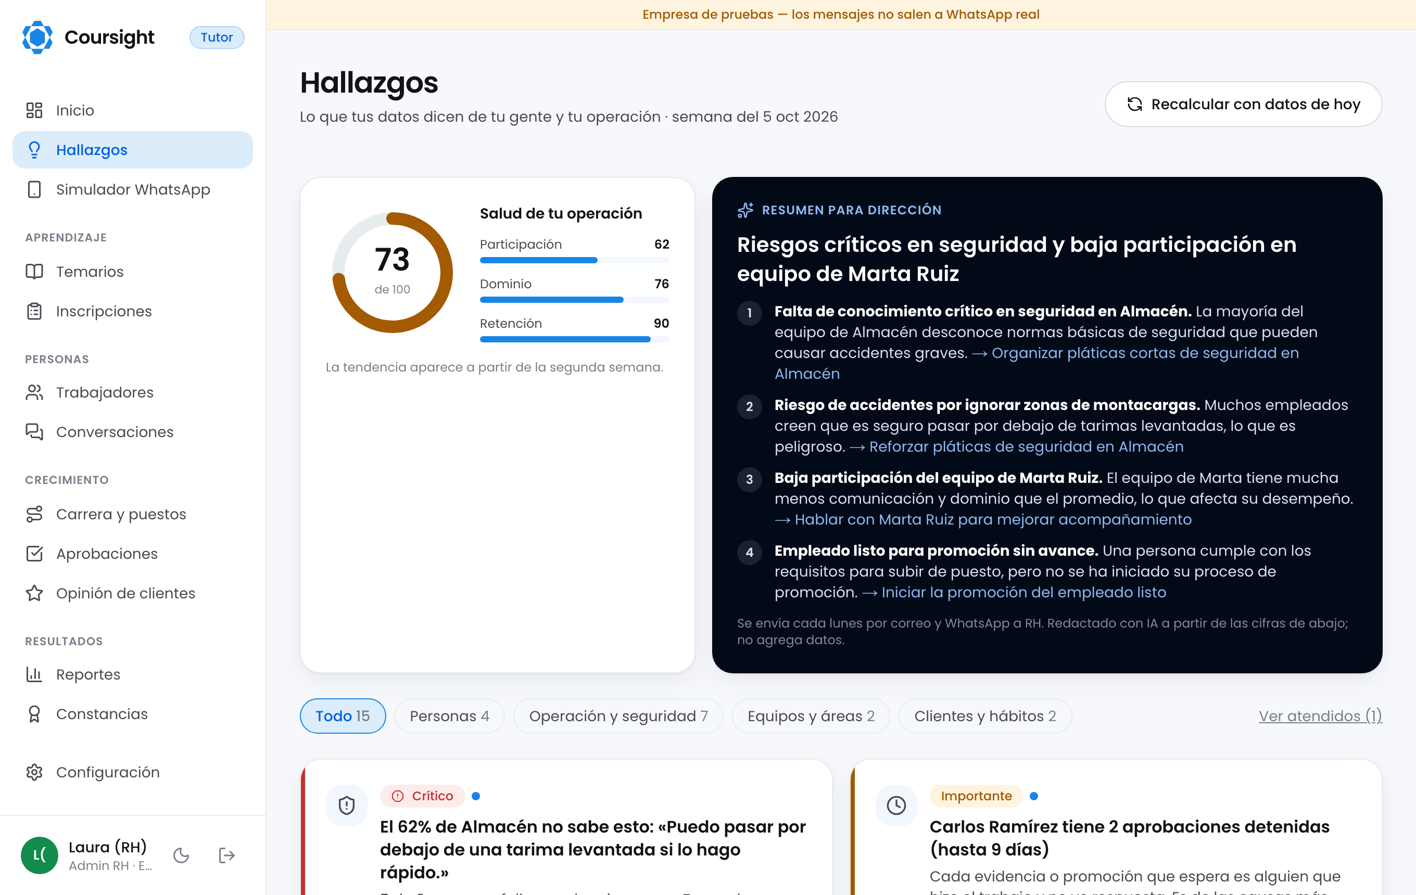Screen dimensions: 1416x895
Task: Select the Todo 15 filter tab
Action: (x=343, y=716)
